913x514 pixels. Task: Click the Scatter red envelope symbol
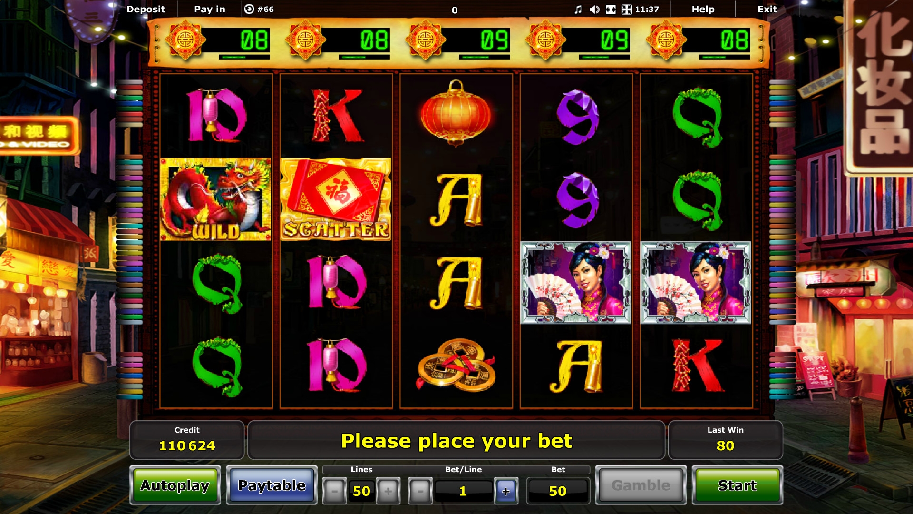pos(336,199)
